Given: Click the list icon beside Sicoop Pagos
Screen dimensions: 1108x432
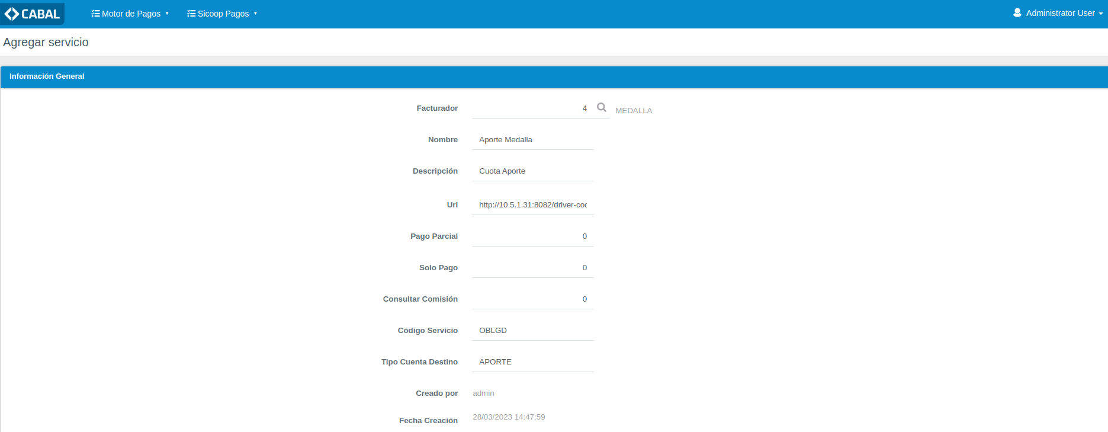Looking at the screenshot, I should click(191, 14).
